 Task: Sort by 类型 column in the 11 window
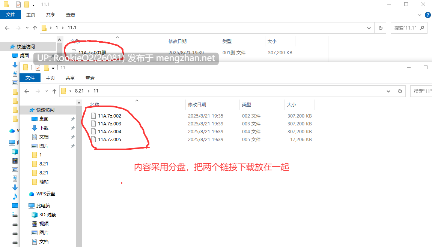tap(247, 105)
